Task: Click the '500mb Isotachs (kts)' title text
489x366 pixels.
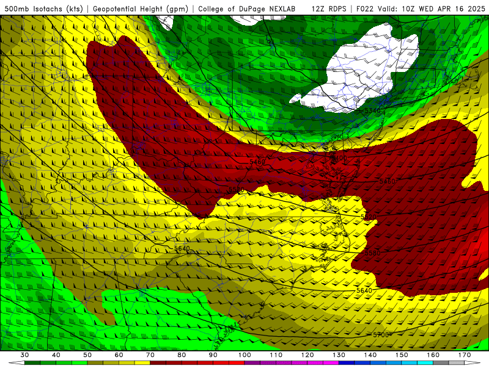Action: (43, 9)
